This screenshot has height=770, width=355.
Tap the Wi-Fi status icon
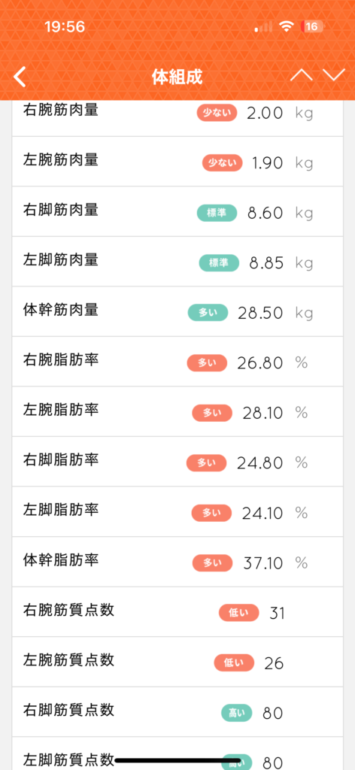(286, 26)
